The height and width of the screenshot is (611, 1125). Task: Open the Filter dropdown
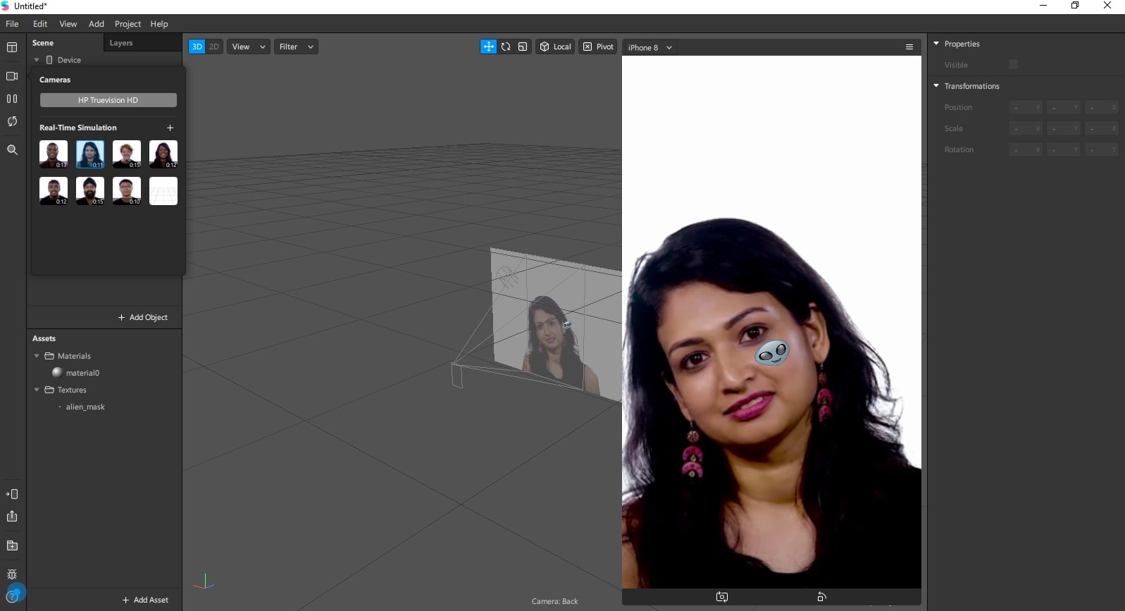tap(296, 47)
